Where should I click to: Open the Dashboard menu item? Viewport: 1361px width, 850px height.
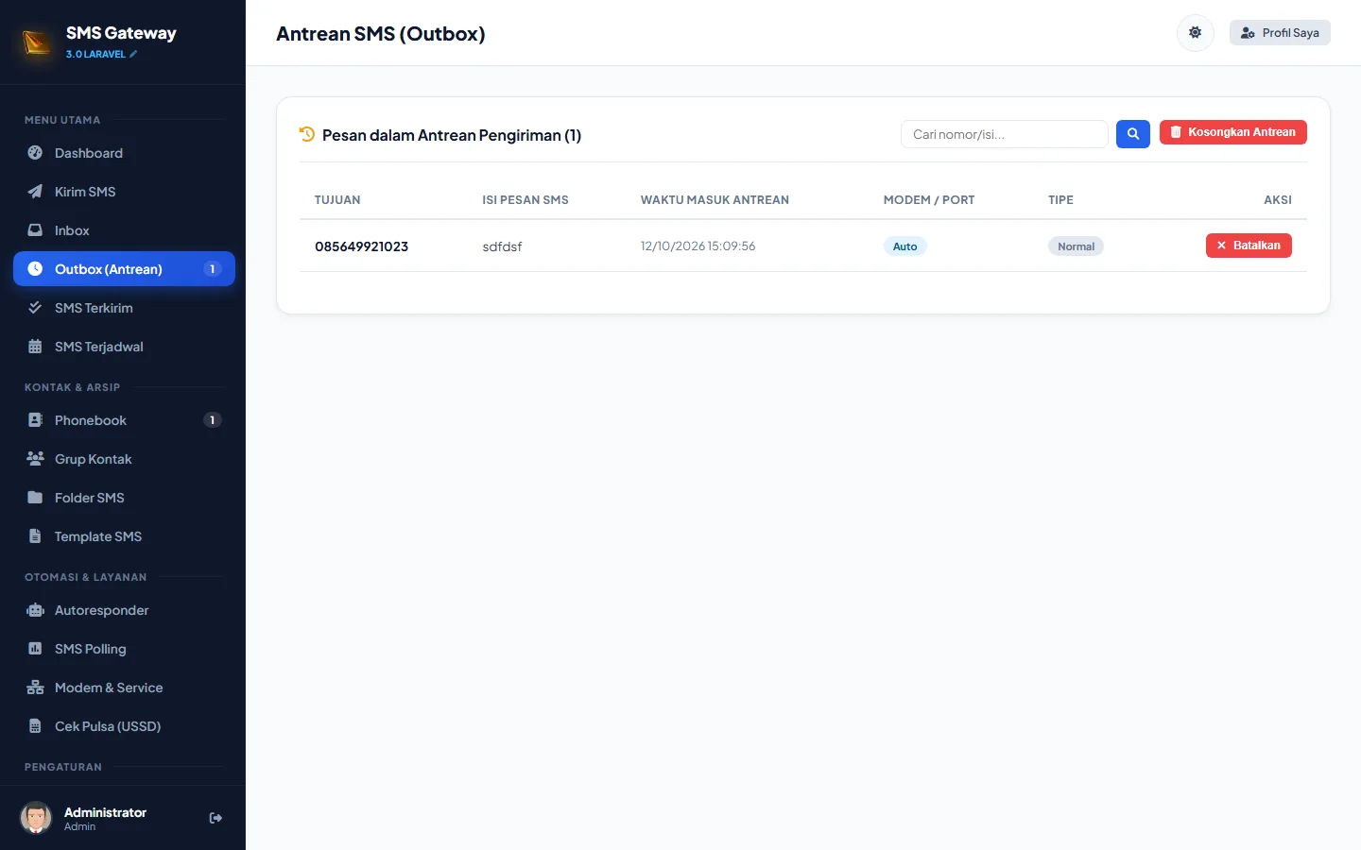[x=124, y=153]
